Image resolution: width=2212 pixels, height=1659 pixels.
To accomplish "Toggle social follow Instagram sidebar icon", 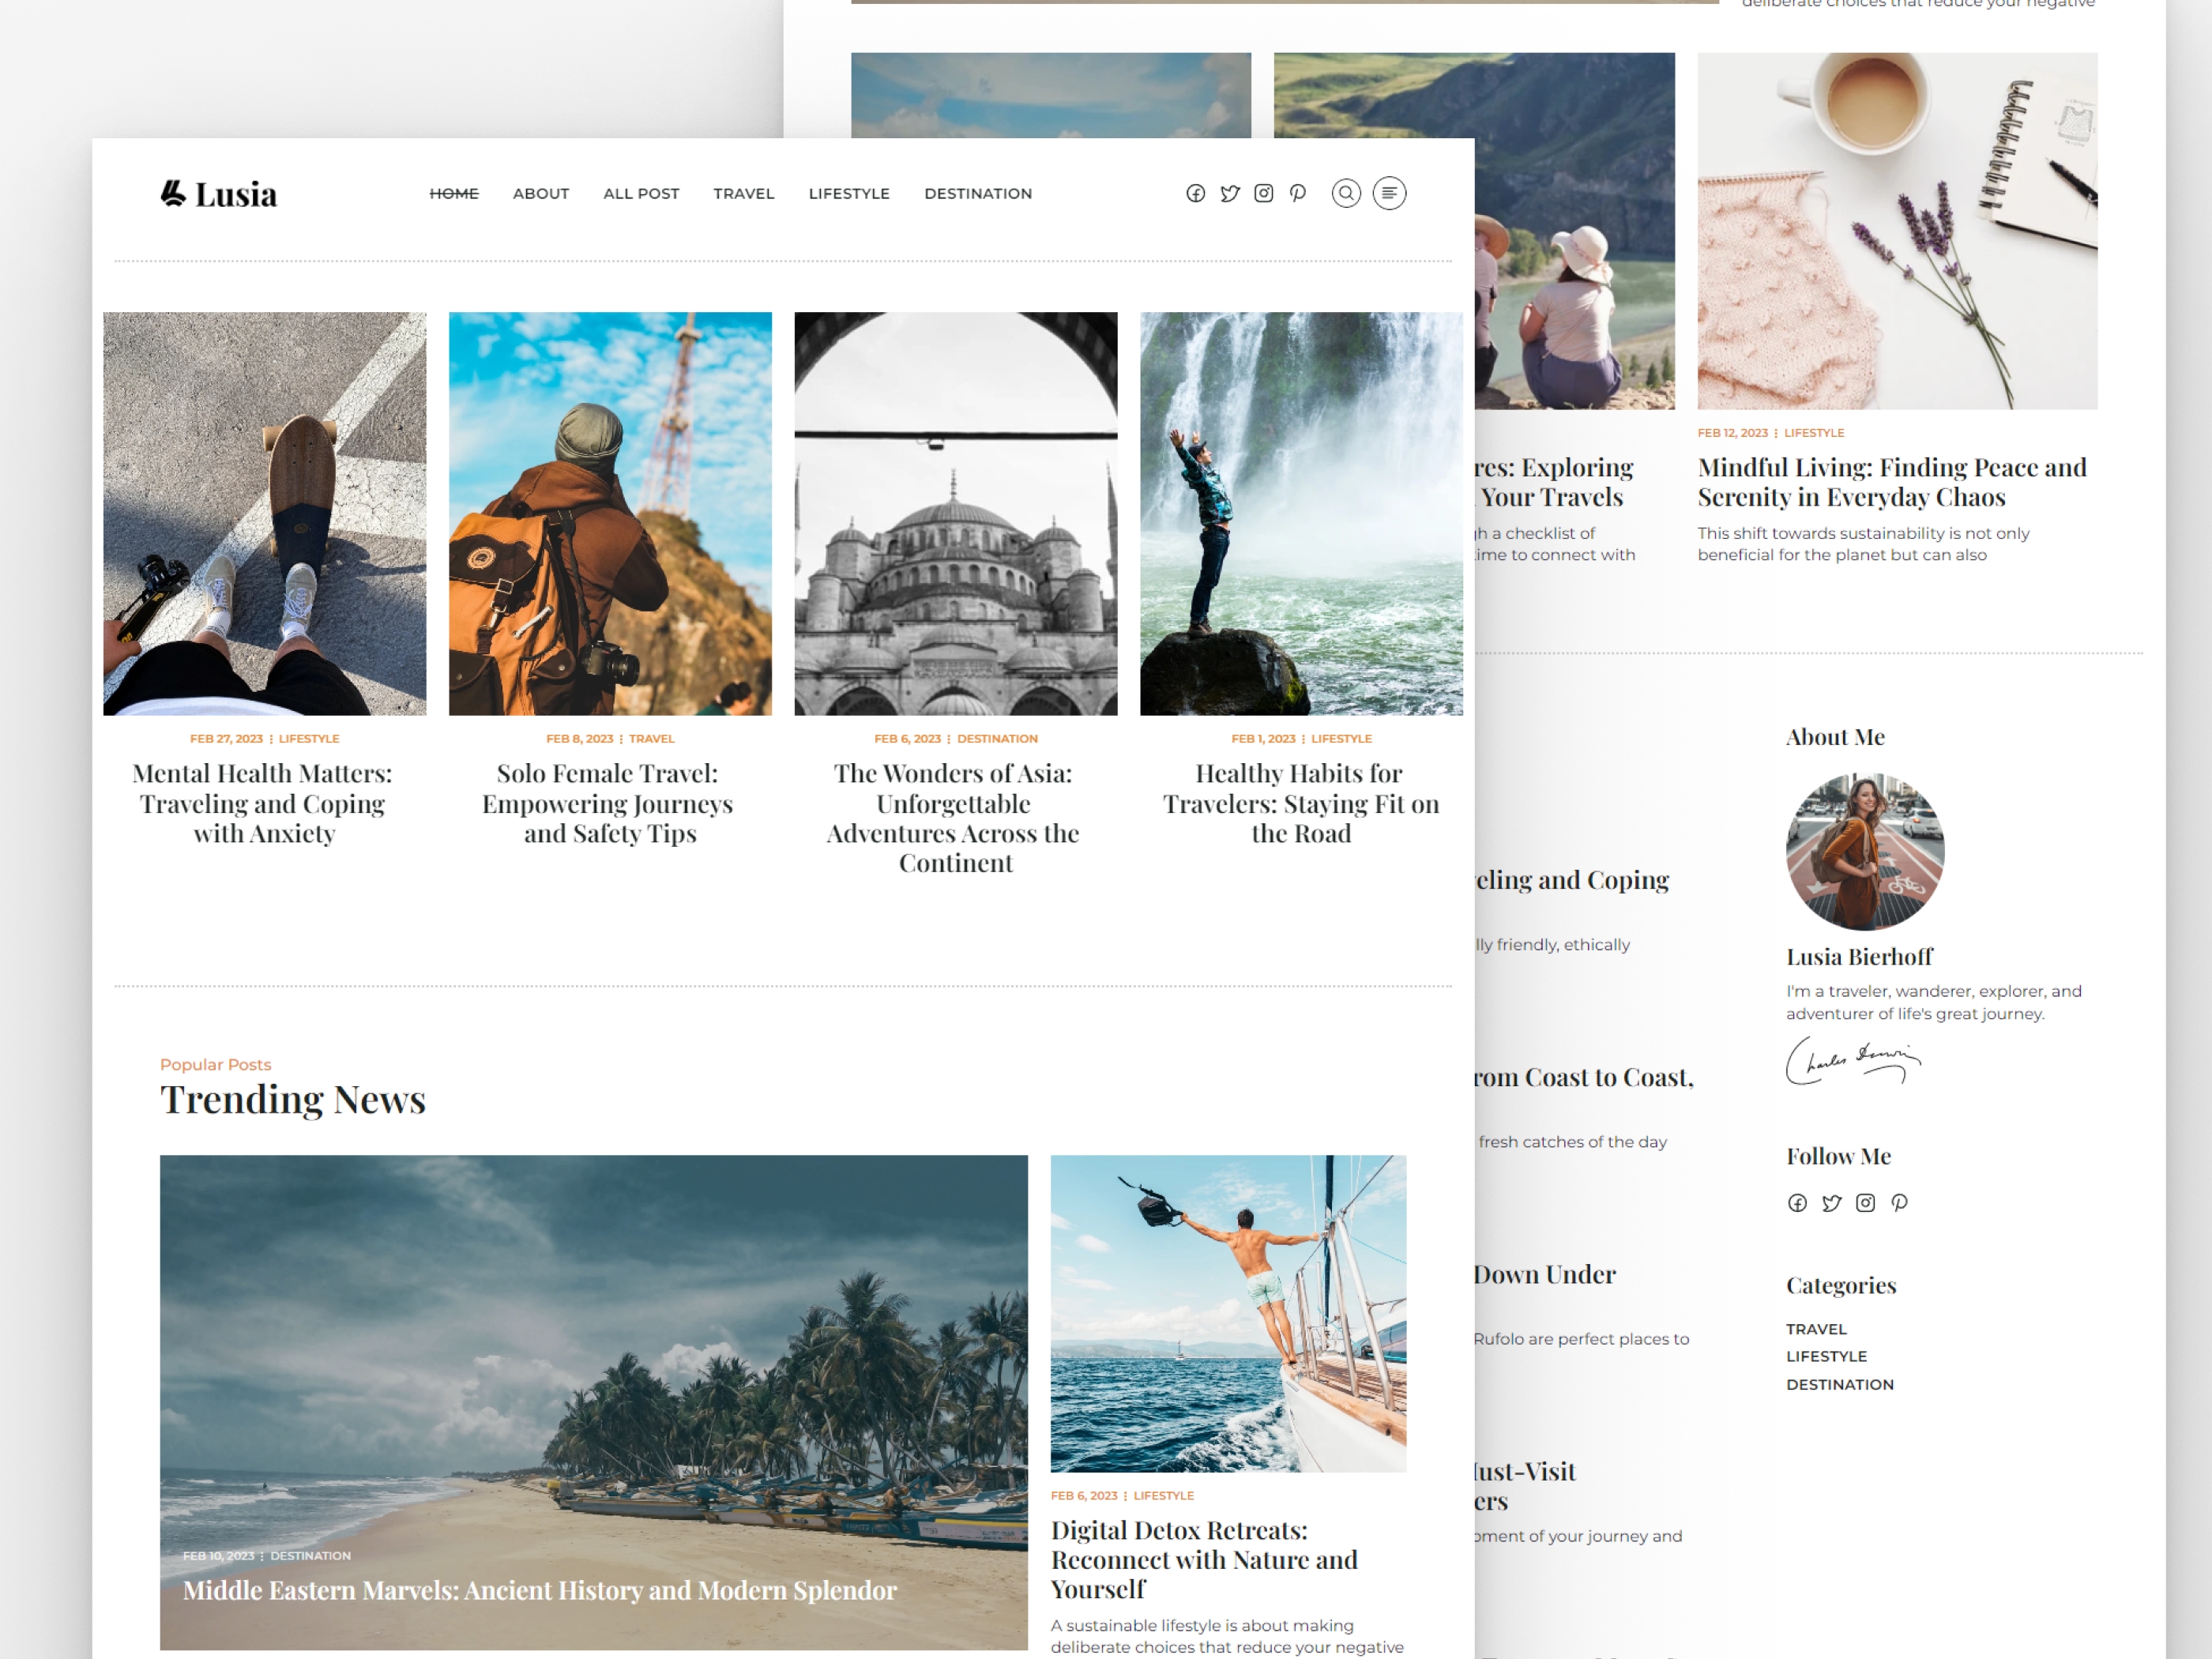I will [x=1865, y=1202].
